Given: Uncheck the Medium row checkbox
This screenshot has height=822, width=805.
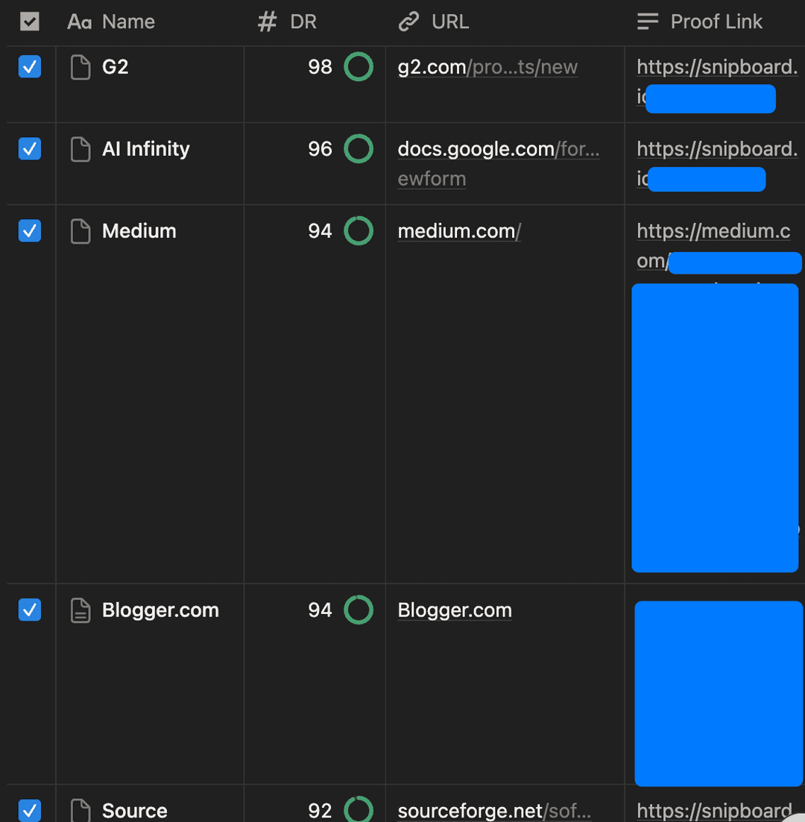Looking at the screenshot, I should click(29, 231).
